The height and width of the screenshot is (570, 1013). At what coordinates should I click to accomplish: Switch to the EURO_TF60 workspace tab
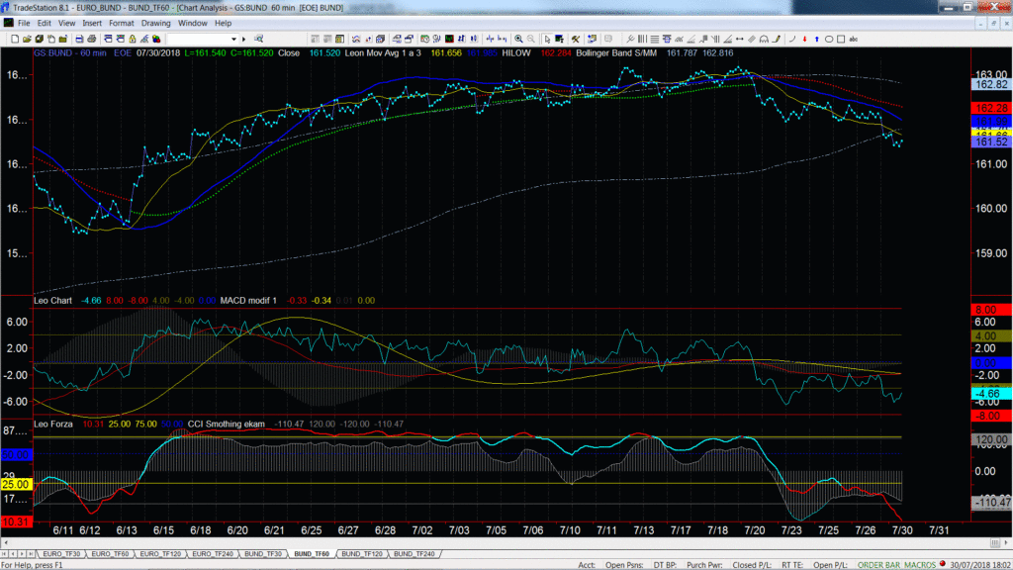(110, 554)
